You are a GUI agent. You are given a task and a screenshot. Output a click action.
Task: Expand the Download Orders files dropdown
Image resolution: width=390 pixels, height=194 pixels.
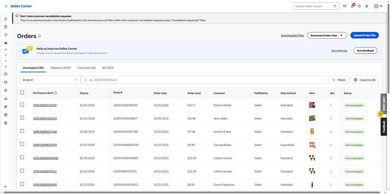tap(327, 35)
